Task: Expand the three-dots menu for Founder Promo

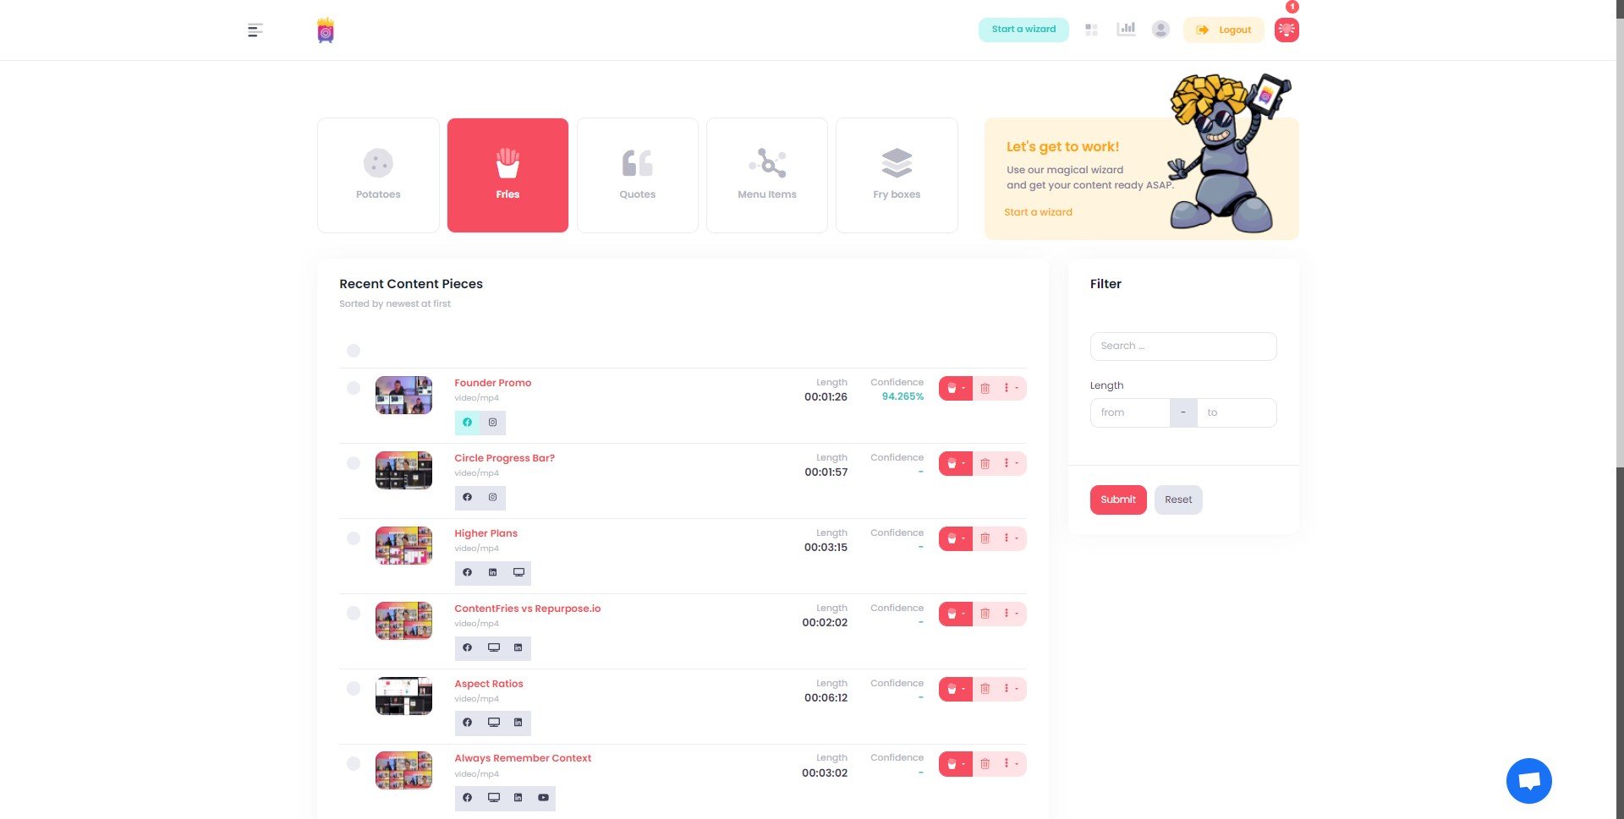Action: (1011, 389)
